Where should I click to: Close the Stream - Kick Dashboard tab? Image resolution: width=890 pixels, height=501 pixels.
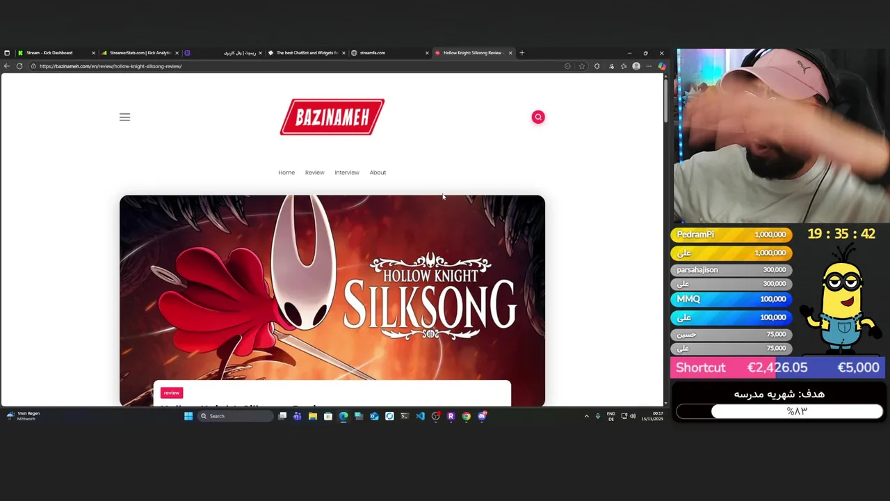point(93,53)
